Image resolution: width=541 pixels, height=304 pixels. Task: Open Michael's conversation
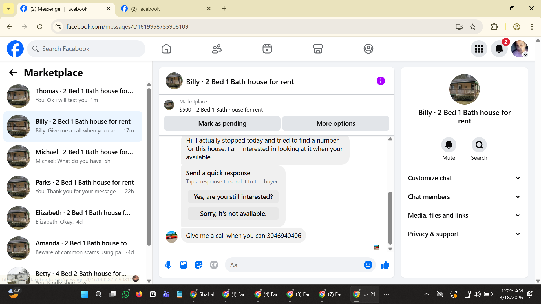73,157
